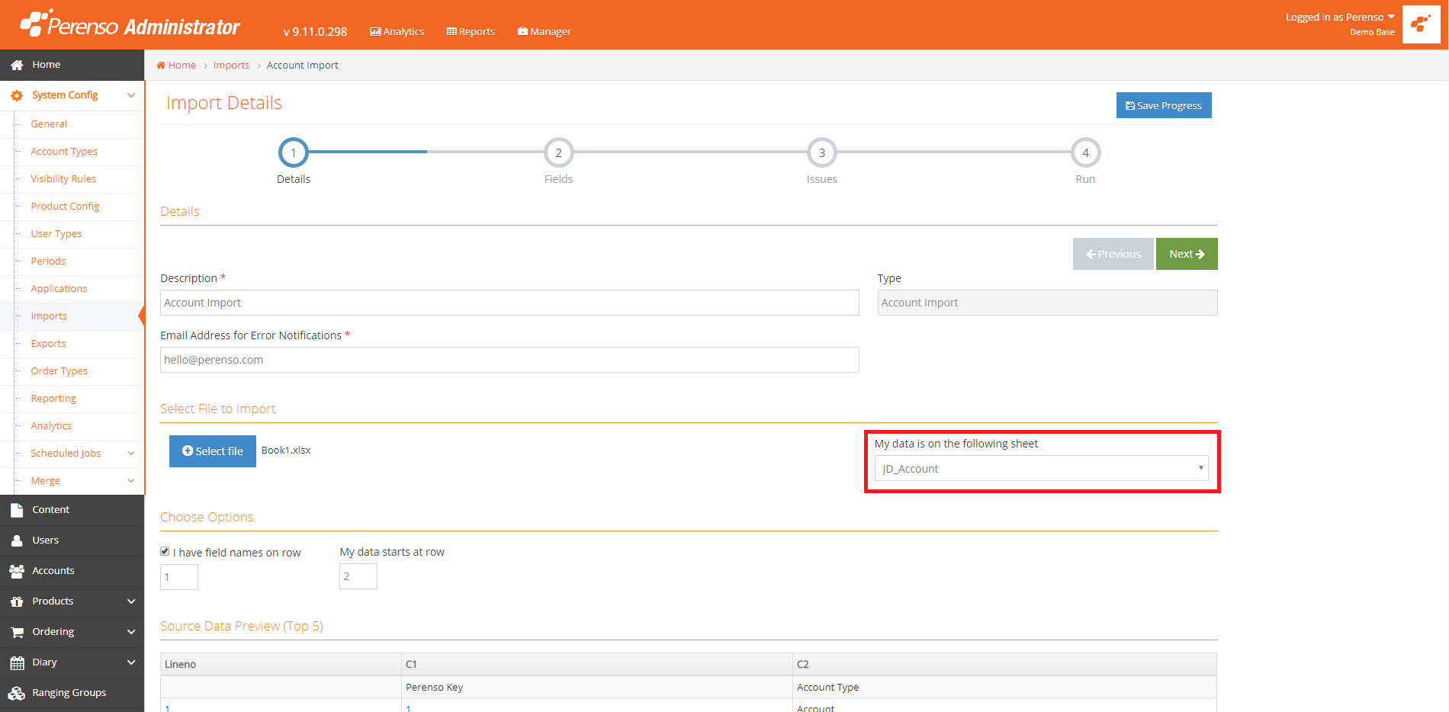Open Periods menu item

pos(48,261)
